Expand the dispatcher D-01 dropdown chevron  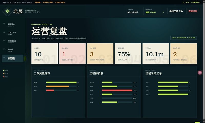(x=163, y=12)
